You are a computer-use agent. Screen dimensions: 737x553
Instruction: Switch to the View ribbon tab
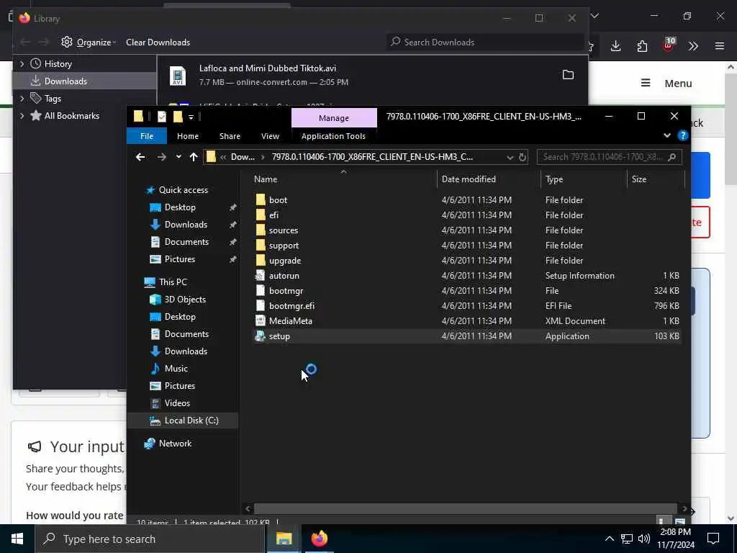[271, 136]
